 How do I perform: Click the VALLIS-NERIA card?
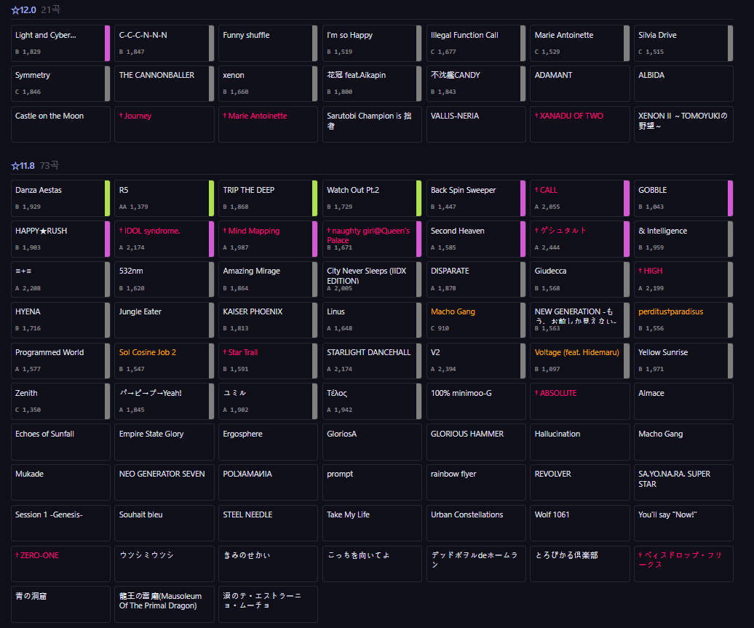476,124
